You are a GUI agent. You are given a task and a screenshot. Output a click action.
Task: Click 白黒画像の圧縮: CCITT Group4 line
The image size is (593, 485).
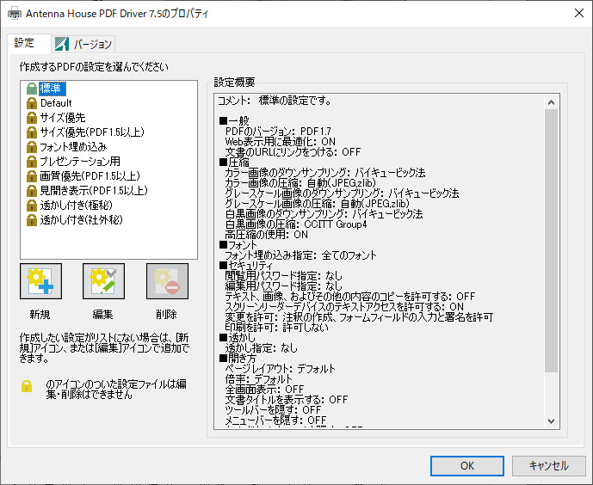click(296, 224)
